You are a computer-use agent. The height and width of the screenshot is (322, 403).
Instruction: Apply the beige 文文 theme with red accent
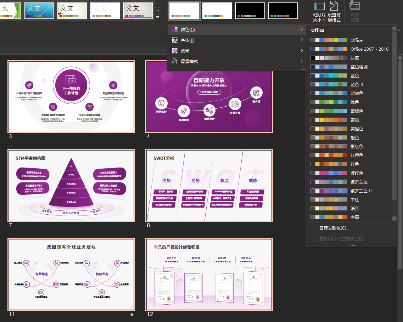(72, 11)
